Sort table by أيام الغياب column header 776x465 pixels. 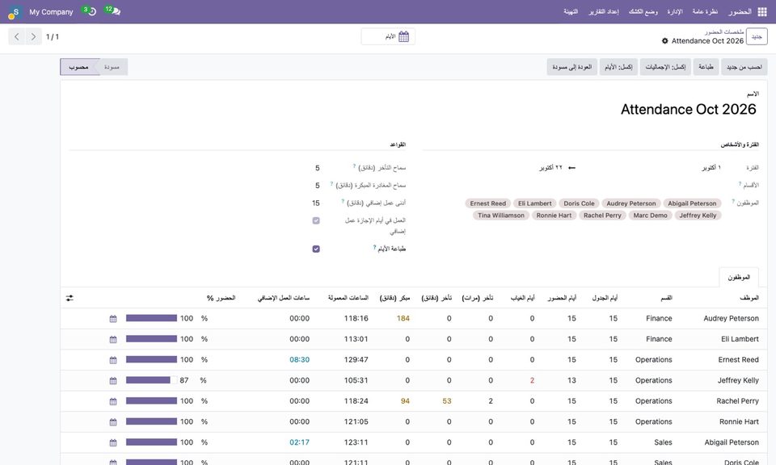click(x=523, y=298)
